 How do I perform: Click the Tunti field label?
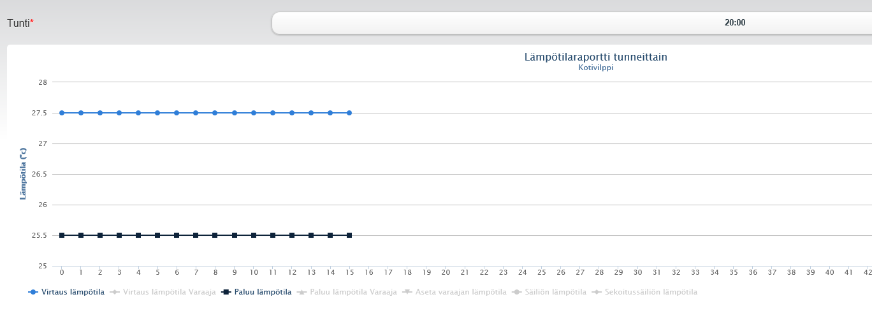coord(18,23)
